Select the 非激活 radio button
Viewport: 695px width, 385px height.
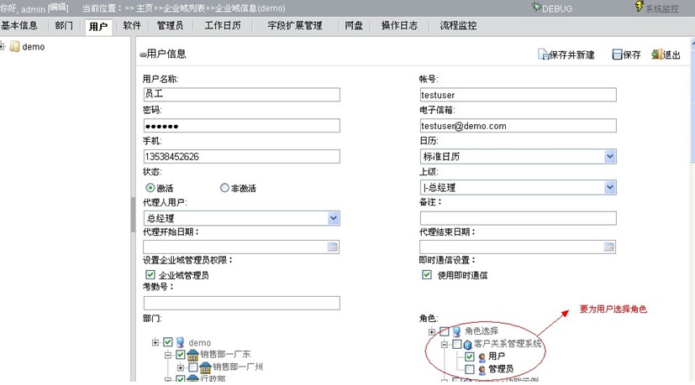click(x=224, y=188)
